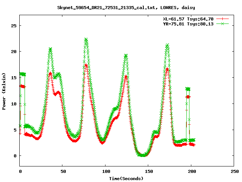Click the 'Power (Kelvin)' y-axis label
This screenshot has height=182, width=242.
pyautogui.click(x=4, y=91)
